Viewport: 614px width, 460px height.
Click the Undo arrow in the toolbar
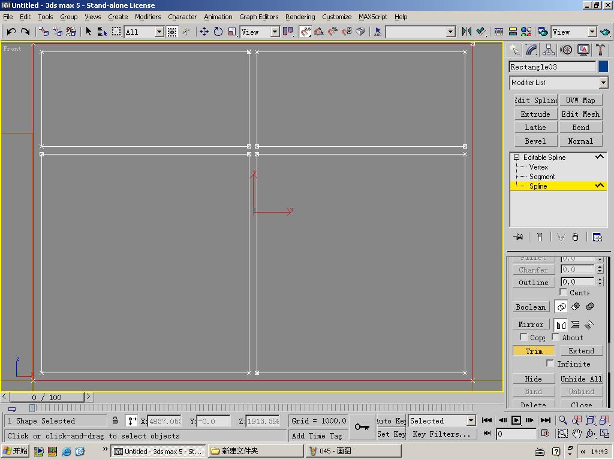pos(11,32)
